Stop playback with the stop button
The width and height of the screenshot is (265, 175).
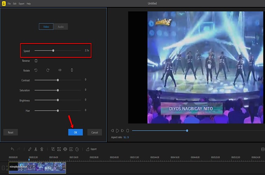pyautogui.click(x=128, y=131)
